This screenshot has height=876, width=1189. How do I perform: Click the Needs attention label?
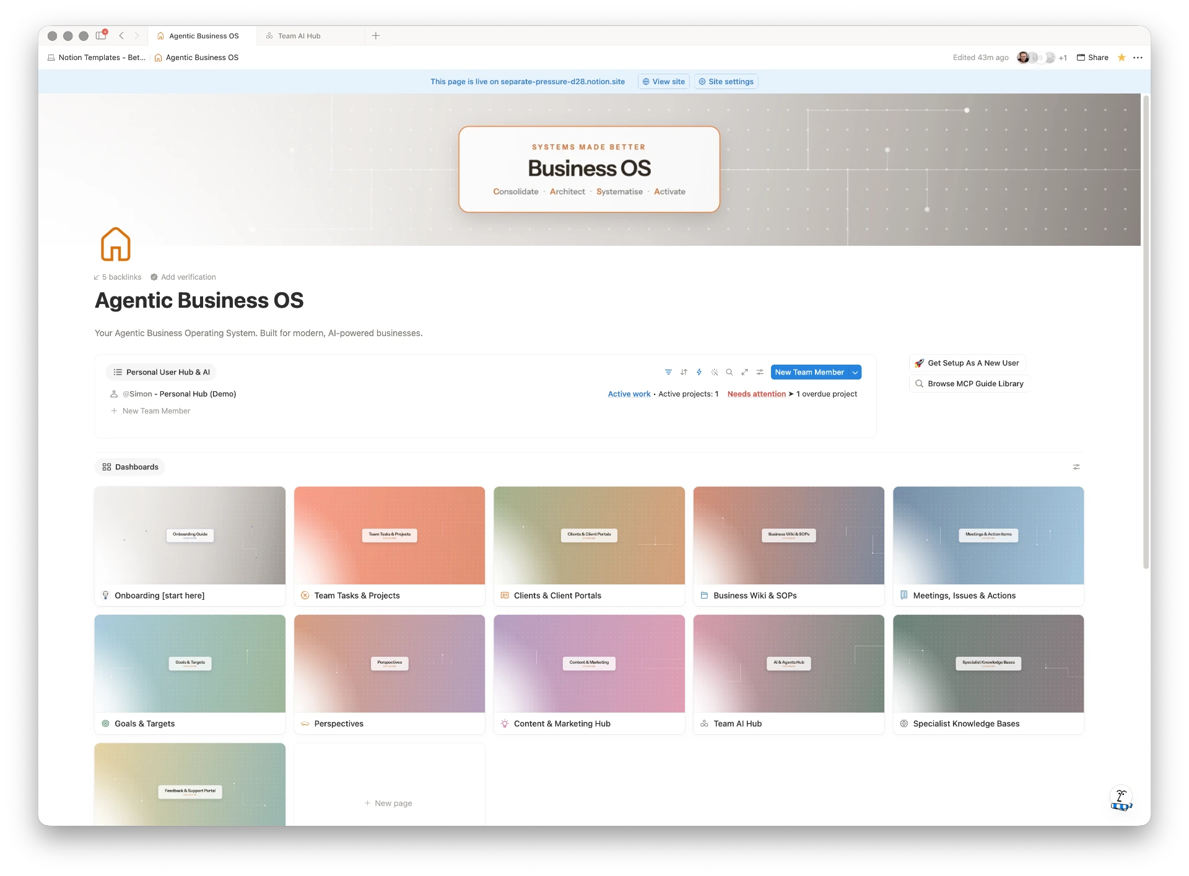point(756,394)
